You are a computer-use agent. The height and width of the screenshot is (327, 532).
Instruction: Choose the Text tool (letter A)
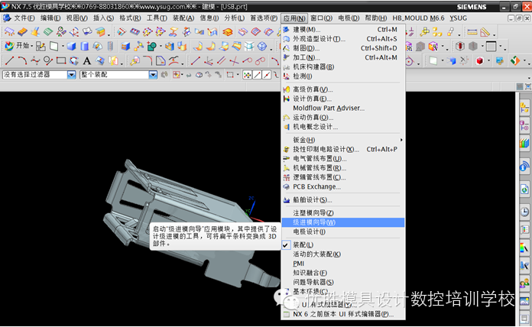tap(87, 61)
